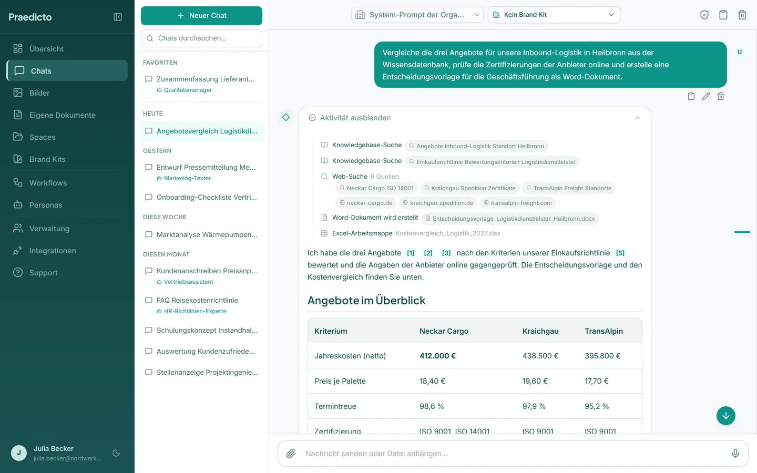Open Integrationen in the sidebar
This screenshot has height=473, width=757.
coord(67,251)
